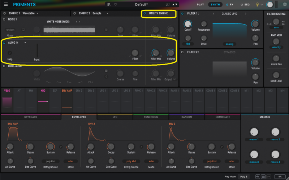Open the hamburger main menu

tap(6, 4)
